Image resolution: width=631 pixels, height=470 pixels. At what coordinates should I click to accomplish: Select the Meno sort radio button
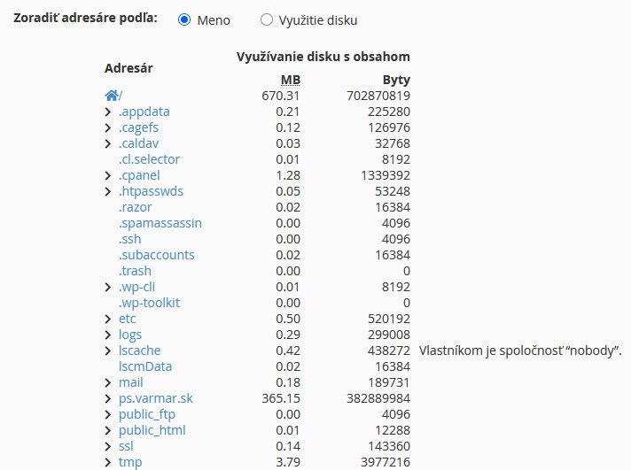(184, 19)
